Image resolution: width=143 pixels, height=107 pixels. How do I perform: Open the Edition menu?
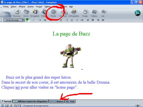[x=14, y=7]
